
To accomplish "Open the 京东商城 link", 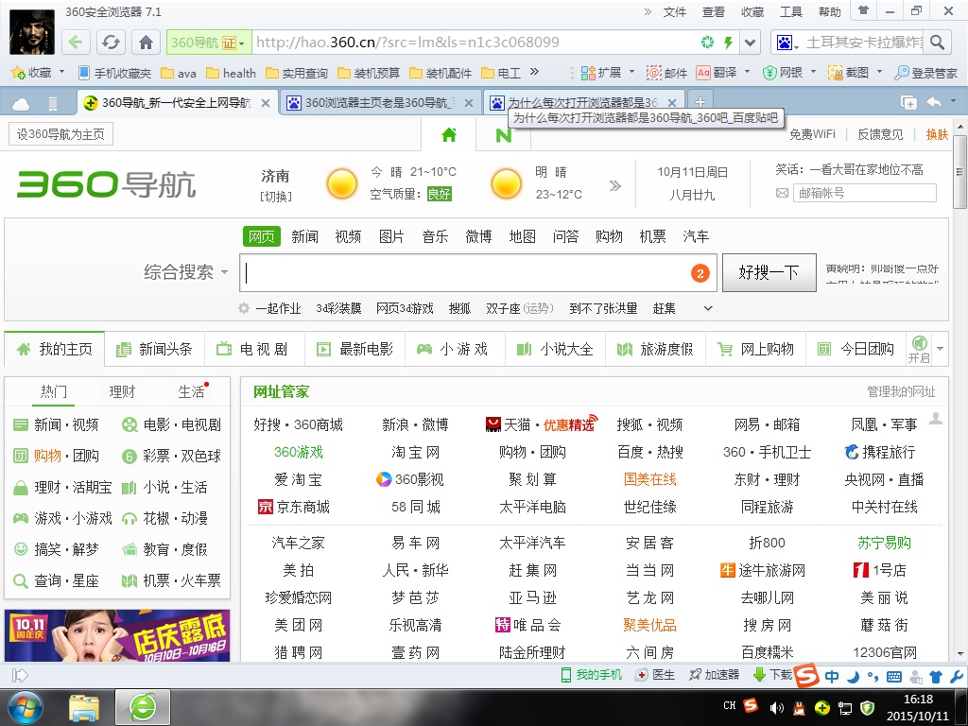I will click(x=293, y=507).
